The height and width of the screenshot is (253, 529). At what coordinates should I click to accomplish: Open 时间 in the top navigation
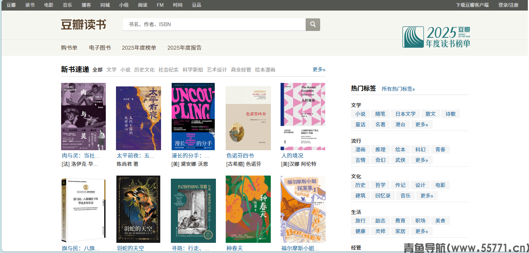178,5
